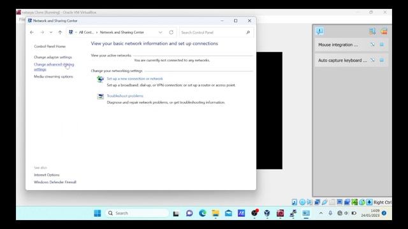Expand the chevron after All Cont... breadcrumb
This screenshot has width=408, height=229.
(x=97, y=32)
